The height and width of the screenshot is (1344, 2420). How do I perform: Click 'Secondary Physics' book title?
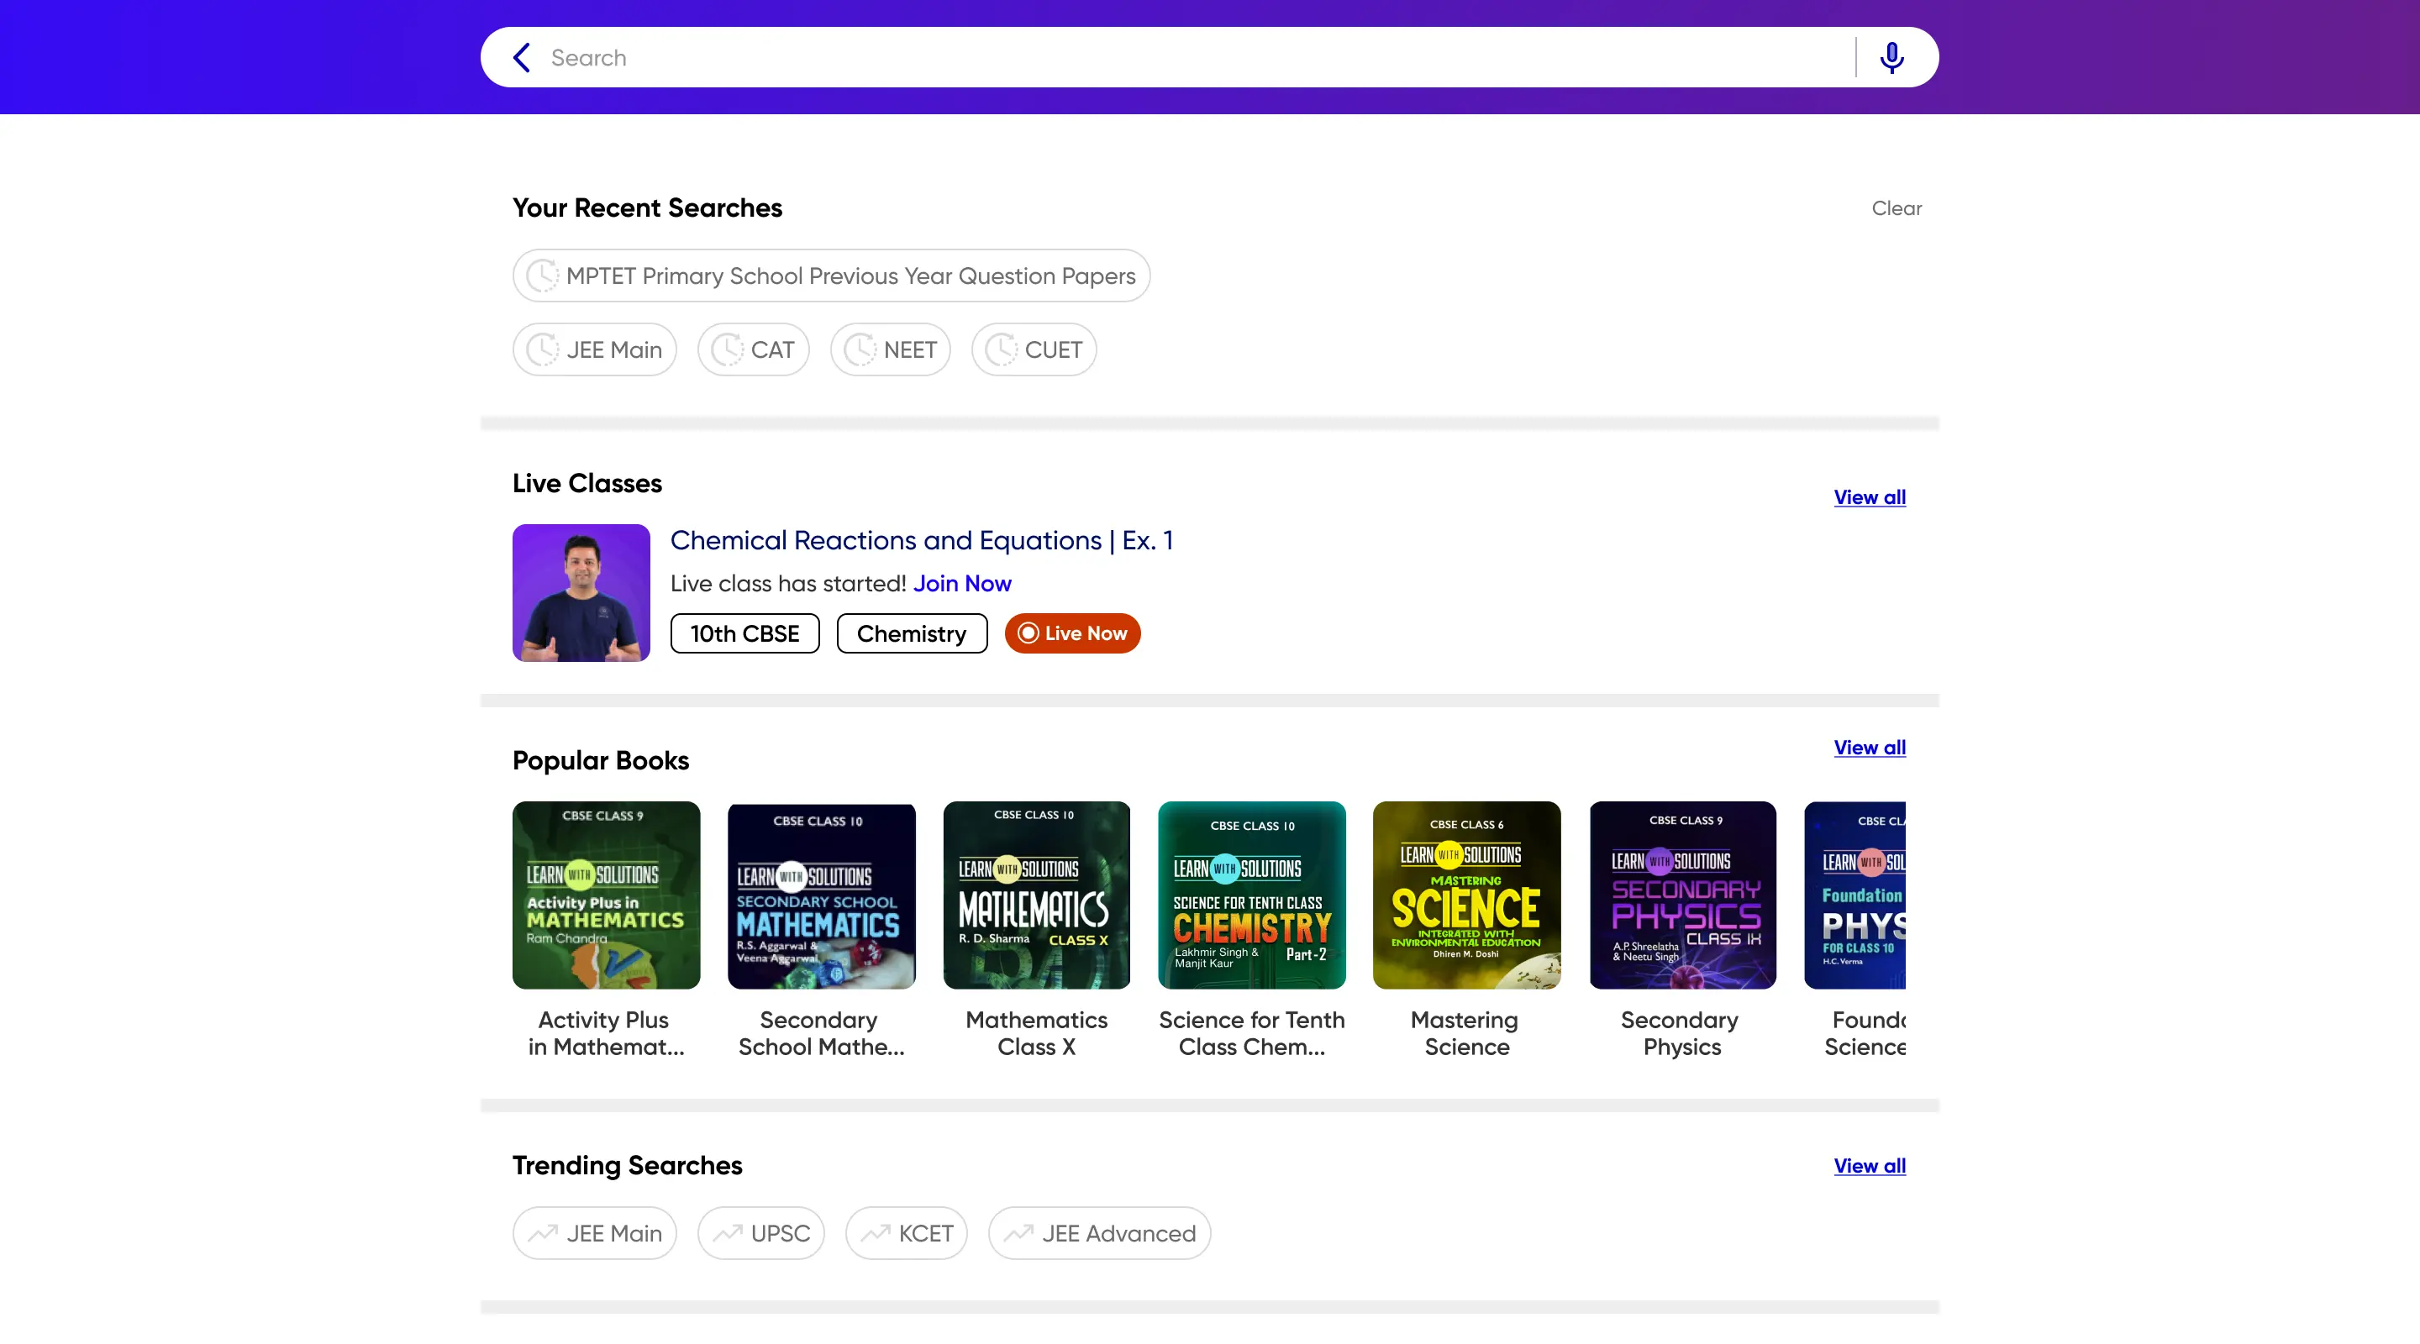1681,1033
